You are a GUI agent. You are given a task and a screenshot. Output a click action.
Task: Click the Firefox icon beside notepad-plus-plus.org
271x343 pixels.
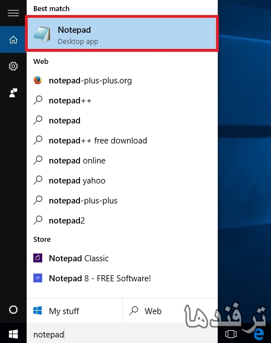38,80
